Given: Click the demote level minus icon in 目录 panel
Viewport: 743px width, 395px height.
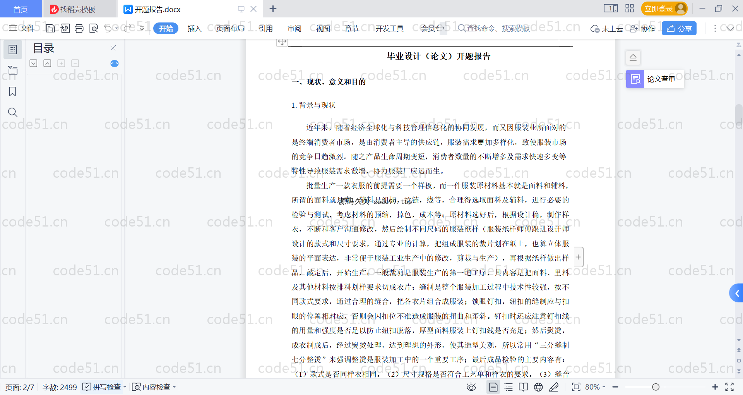Looking at the screenshot, I should [x=75, y=63].
